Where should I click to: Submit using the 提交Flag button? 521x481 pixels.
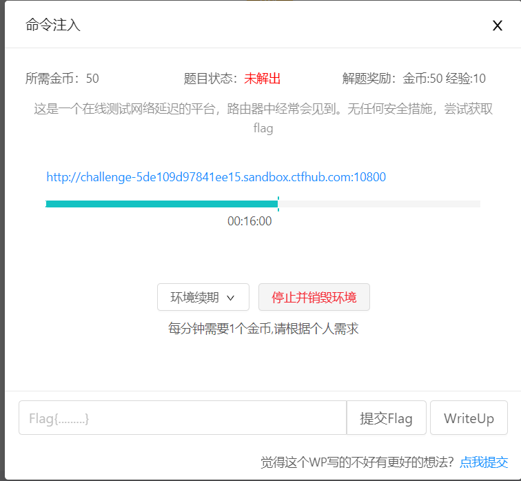[x=386, y=418]
